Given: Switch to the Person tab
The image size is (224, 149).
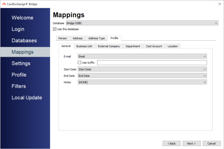Looking at the screenshot, I should [63, 38].
